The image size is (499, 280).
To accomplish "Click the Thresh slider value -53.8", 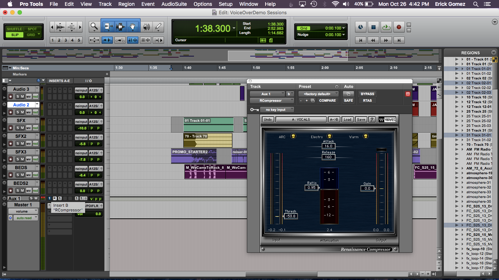I will [x=291, y=216].
